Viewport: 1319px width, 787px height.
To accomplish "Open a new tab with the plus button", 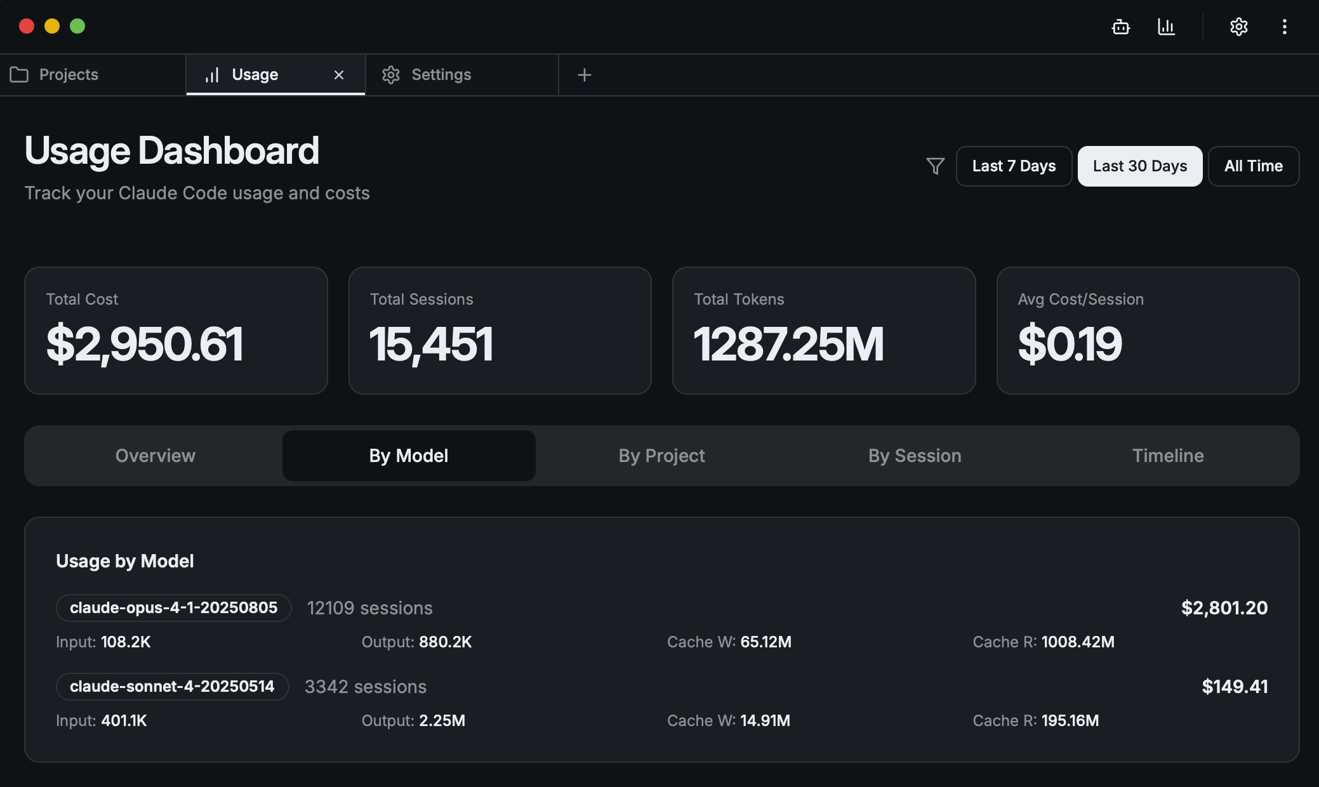I will click(x=584, y=74).
